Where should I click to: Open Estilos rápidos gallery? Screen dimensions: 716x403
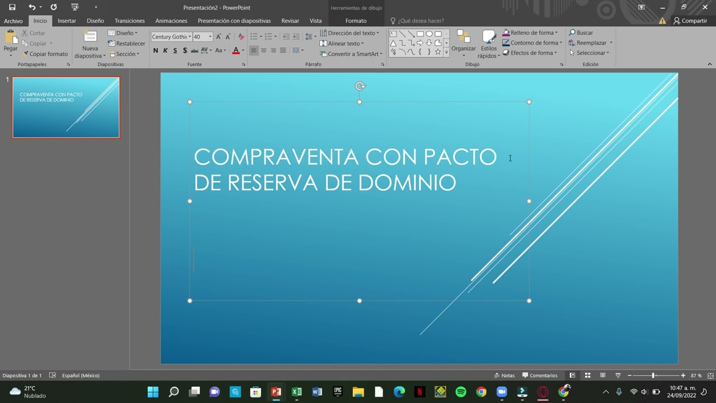coord(488,44)
